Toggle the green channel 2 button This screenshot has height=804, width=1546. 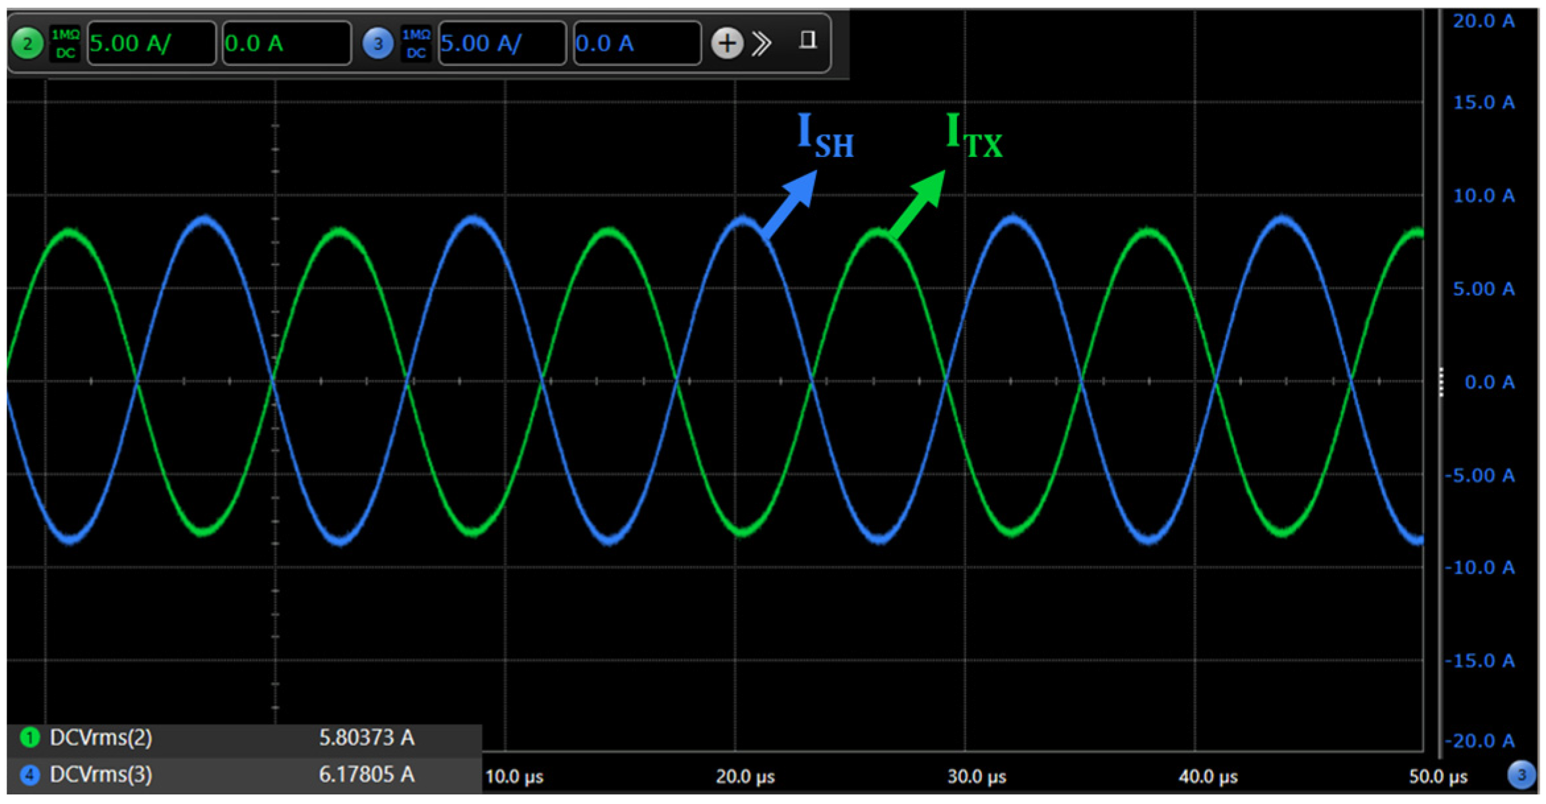27,44
